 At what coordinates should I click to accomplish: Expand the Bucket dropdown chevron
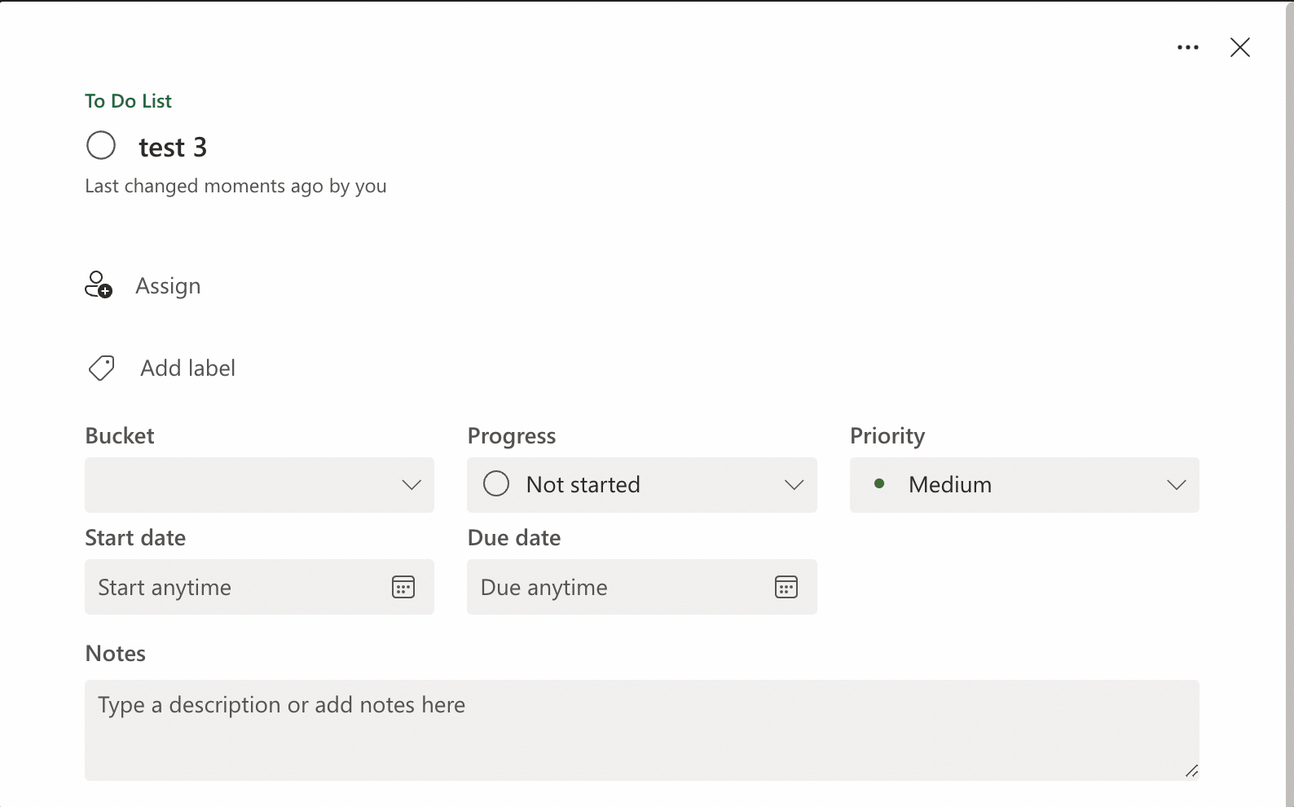pos(412,485)
